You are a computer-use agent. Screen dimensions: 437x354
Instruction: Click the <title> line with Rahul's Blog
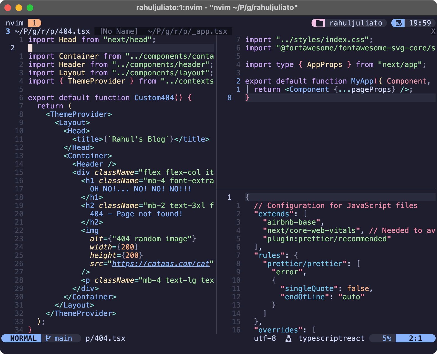(141, 139)
